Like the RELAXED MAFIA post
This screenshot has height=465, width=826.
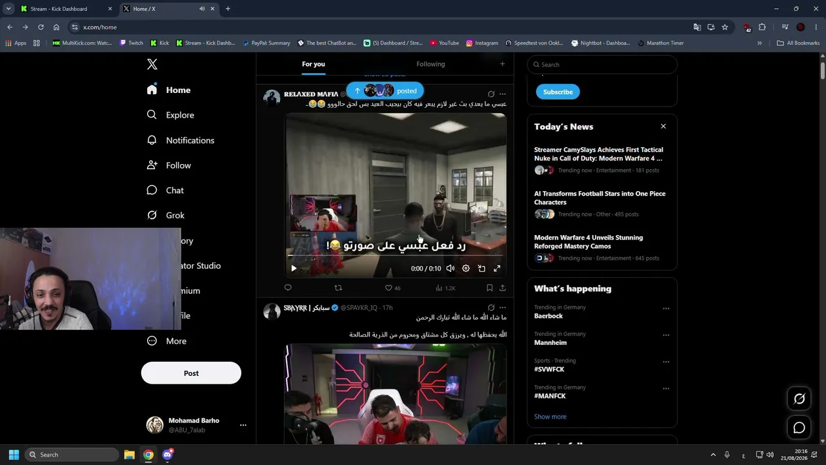(392, 288)
